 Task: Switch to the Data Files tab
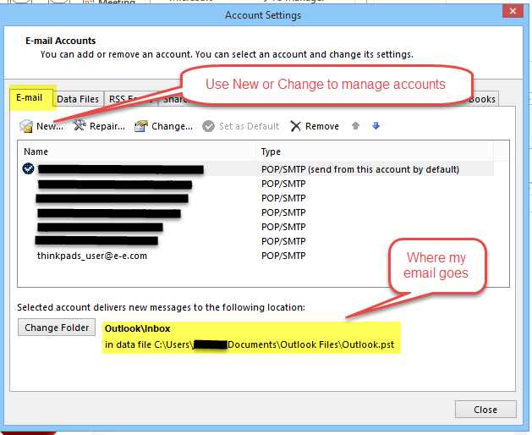(78, 99)
